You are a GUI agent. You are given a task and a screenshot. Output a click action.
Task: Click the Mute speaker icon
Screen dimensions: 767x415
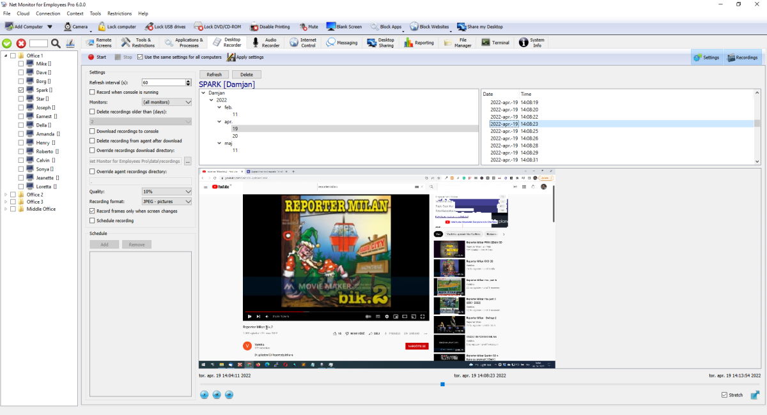click(x=303, y=27)
